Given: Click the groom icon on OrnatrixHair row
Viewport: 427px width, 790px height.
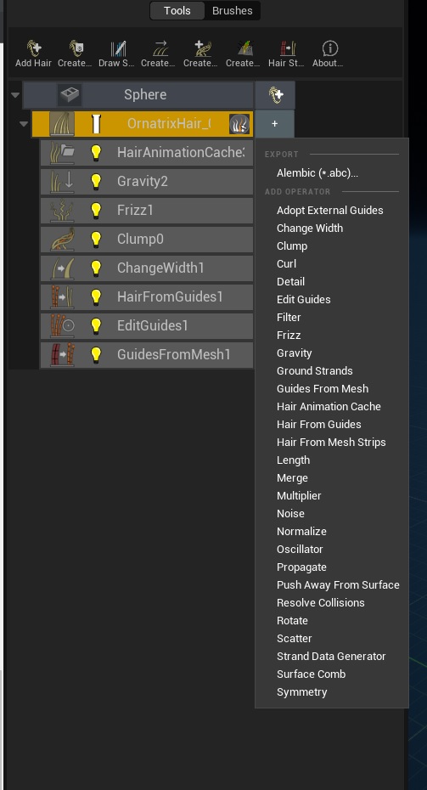Looking at the screenshot, I should [x=239, y=124].
